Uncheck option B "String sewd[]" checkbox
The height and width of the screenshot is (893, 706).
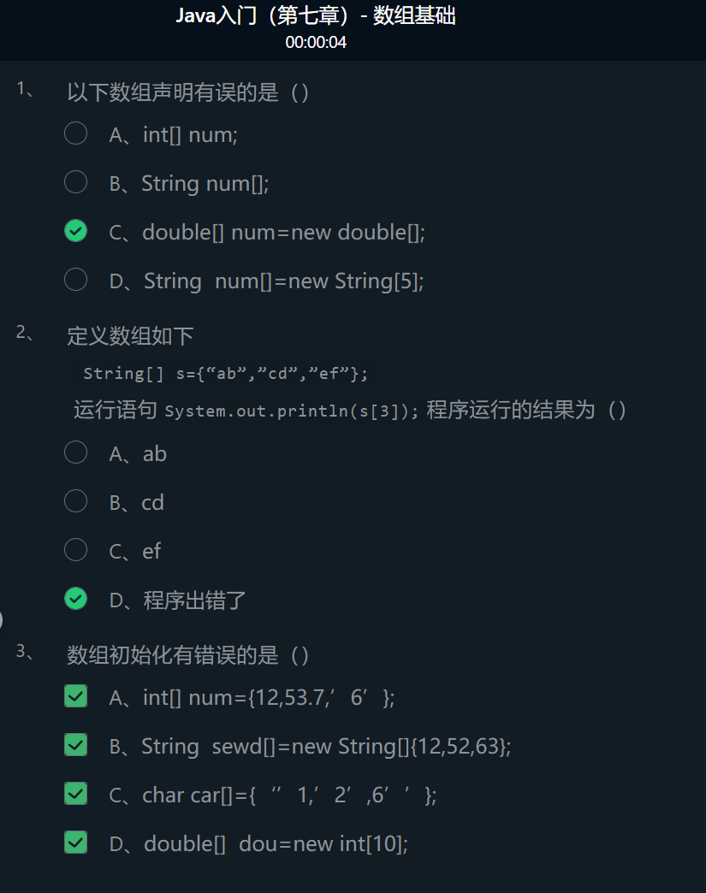point(75,745)
